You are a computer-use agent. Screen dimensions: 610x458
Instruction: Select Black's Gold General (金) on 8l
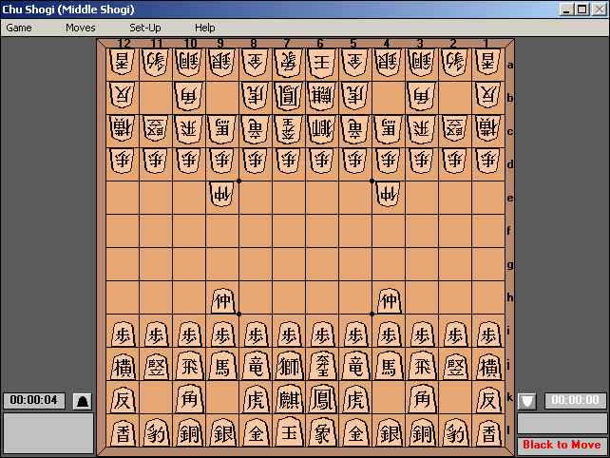[x=256, y=432]
